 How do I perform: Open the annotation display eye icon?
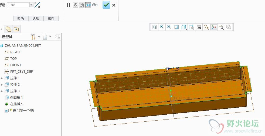click(x=221, y=27)
